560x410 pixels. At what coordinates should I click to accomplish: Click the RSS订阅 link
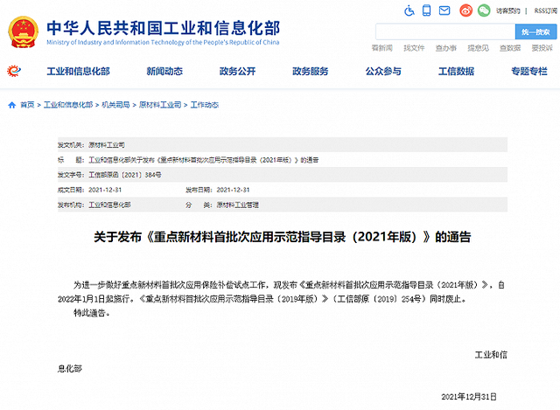click(546, 10)
